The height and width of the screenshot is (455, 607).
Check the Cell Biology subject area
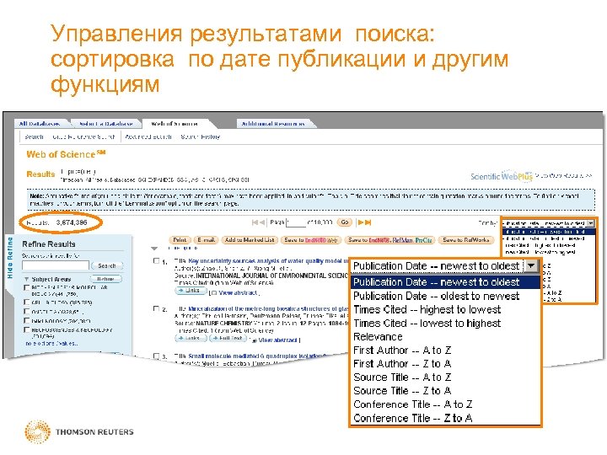click(27, 302)
